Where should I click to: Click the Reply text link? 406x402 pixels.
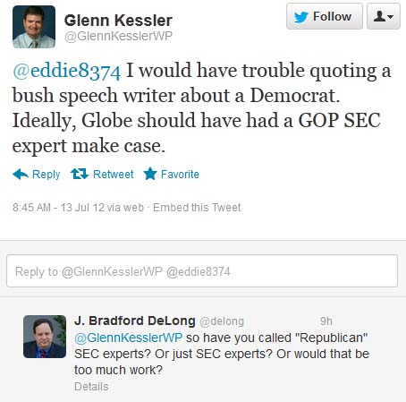(x=47, y=175)
